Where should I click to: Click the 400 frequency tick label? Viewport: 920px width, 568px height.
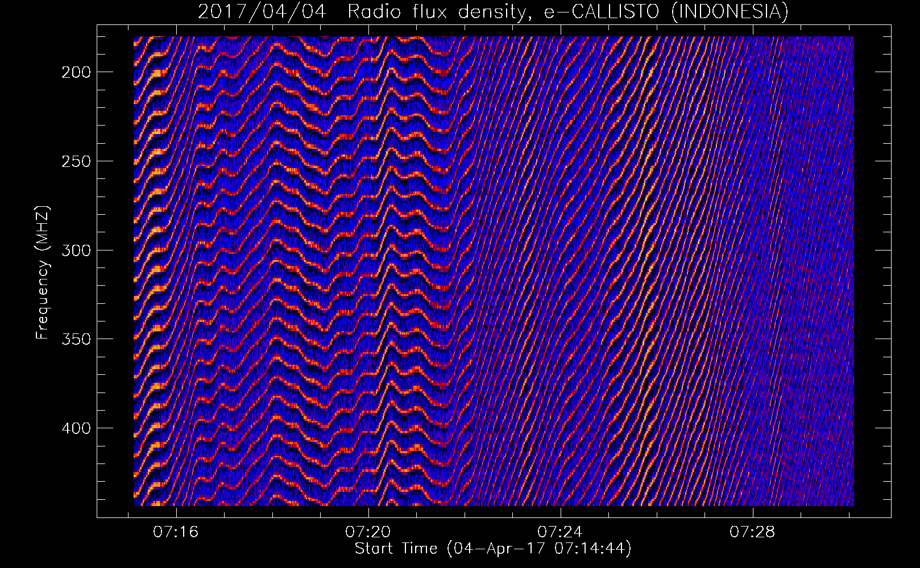76,428
